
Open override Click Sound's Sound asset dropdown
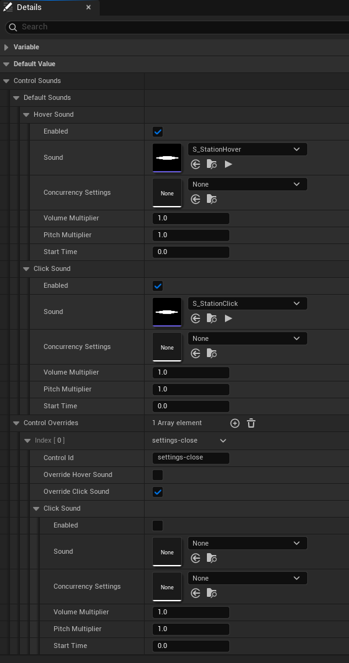[x=247, y=543]
